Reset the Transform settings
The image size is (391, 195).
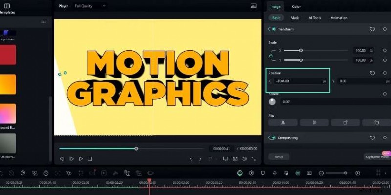click(x=372, y=29)
